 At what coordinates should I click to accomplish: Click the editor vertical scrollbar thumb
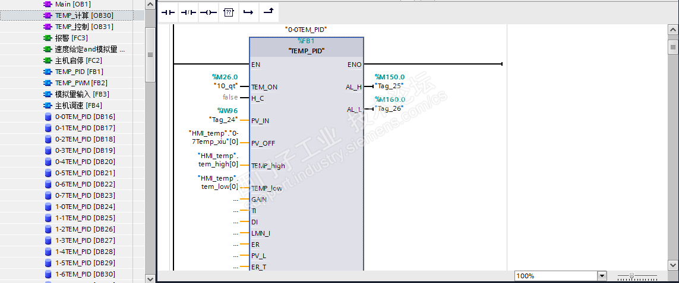point(673,47)
